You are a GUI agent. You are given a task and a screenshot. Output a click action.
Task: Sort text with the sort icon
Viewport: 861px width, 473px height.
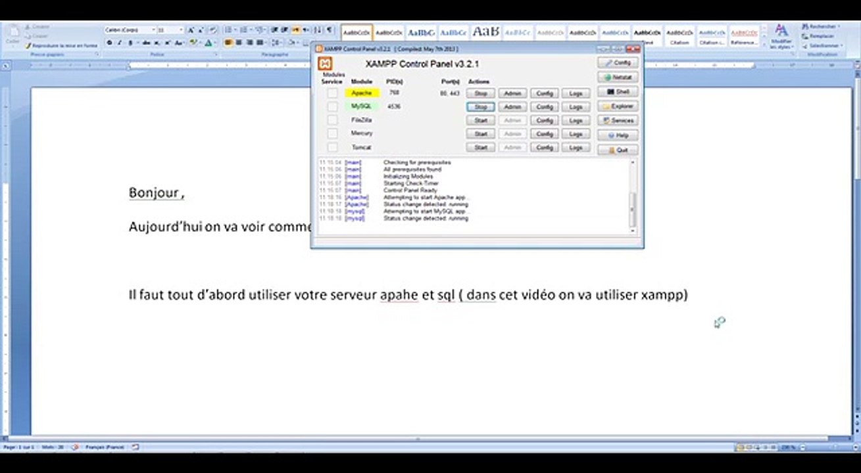pos(318,30)
